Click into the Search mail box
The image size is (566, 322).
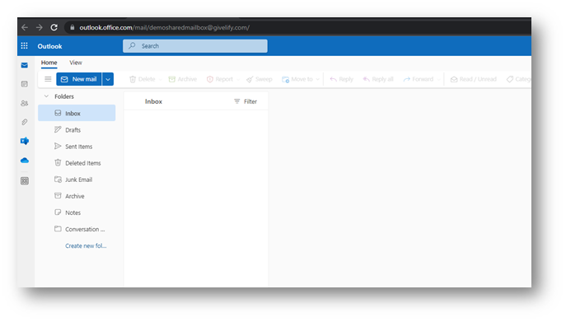pyautogui.click(x=195, y=46)
